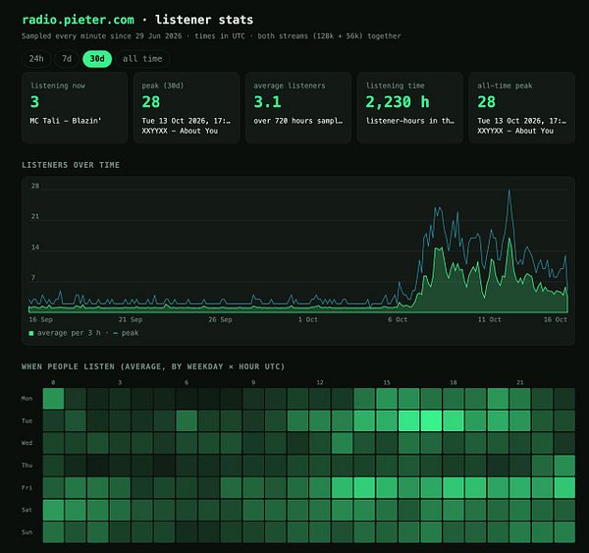The height and width of the screenshot is (553, 589).
Task: Click the 'Sat' heatmap row label
Action: click(x=27, y=510)
